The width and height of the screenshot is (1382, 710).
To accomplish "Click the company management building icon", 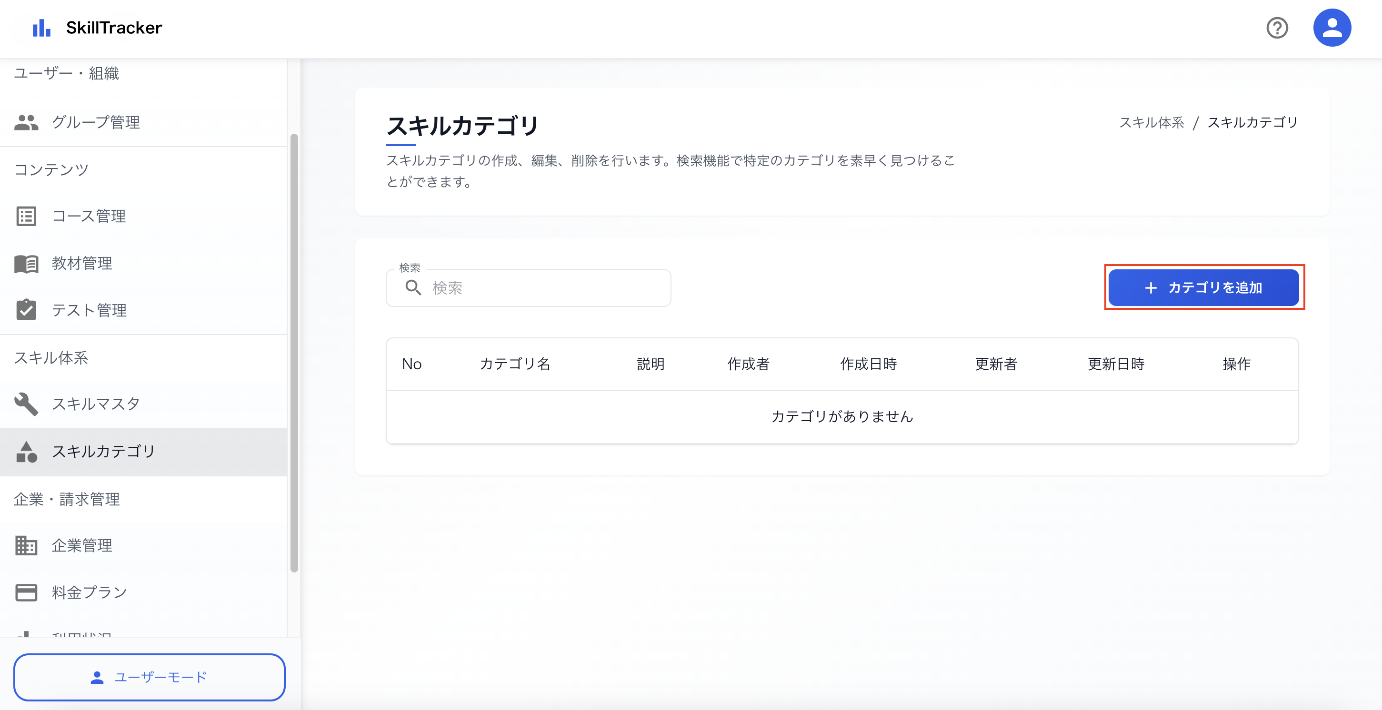I will 26,545.
